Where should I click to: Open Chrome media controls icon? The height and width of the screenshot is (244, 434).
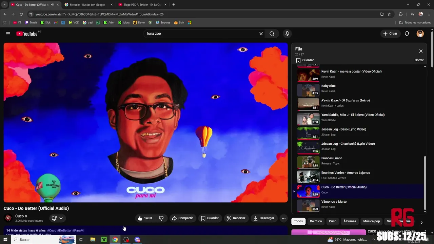[x=413, y=14]
